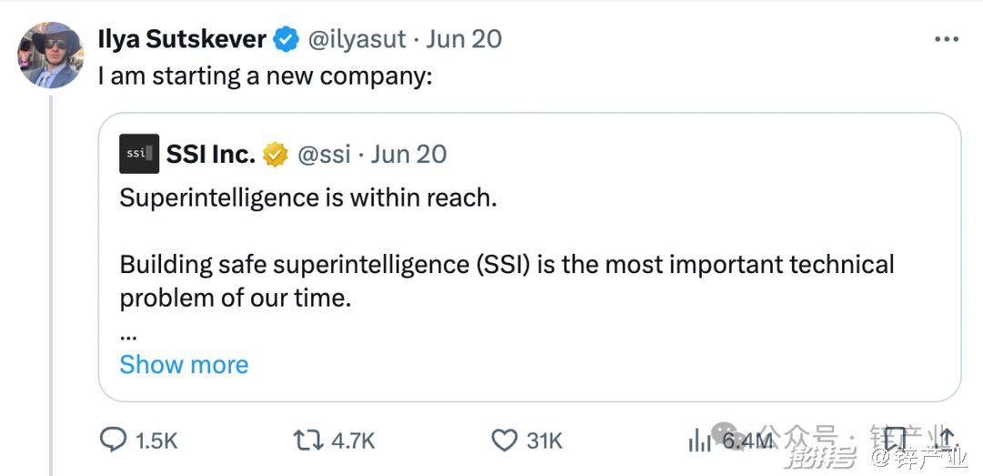Open the view count analytics icon
The width and height of the screenshot is (983, 476).
click(700, 441)
